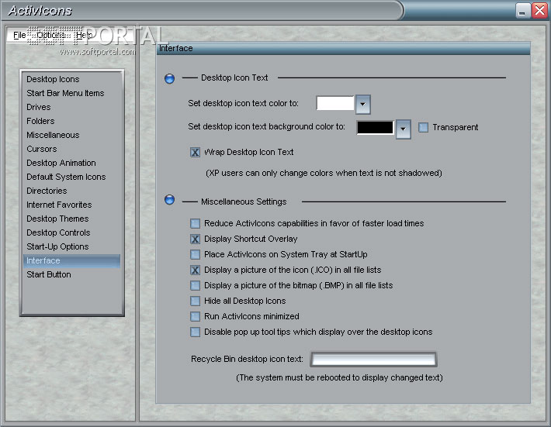Check Run ActivIcons minimized

[x=195, y=316]
